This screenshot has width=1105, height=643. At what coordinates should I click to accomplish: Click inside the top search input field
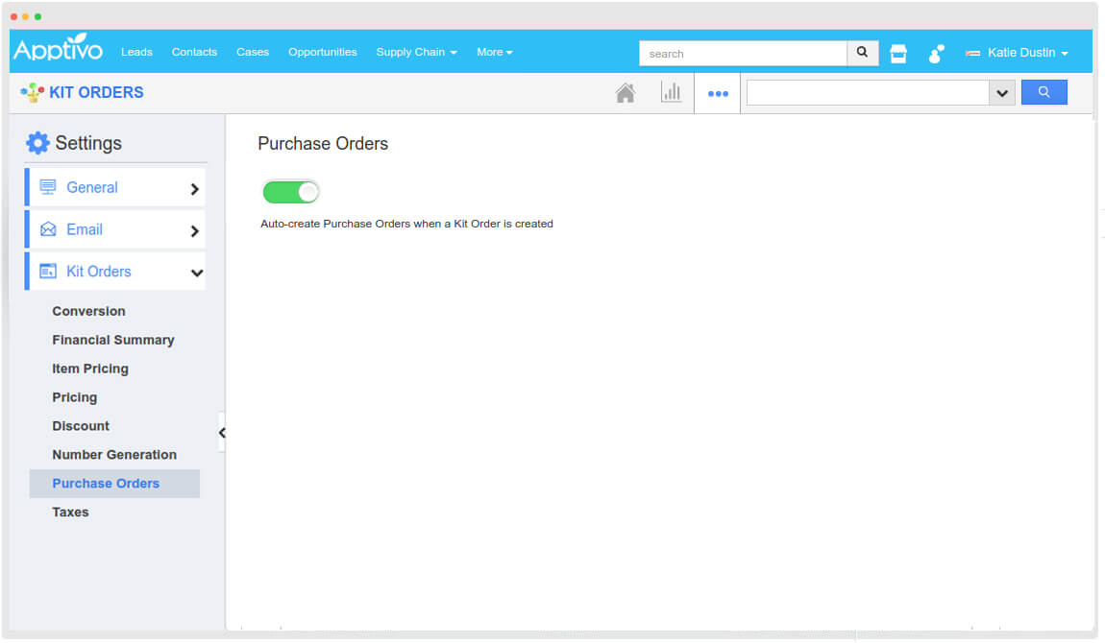(745, 53)
